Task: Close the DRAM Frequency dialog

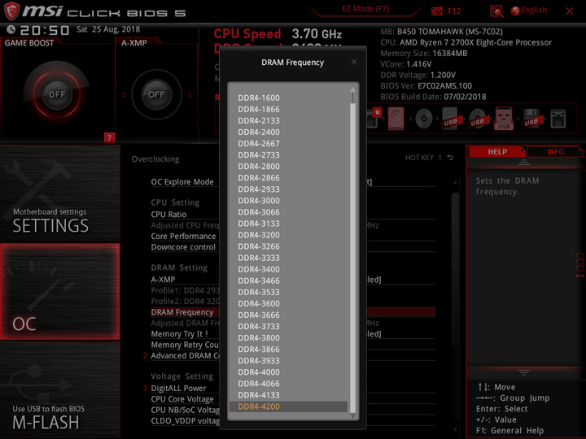Action: pos(354,62)
